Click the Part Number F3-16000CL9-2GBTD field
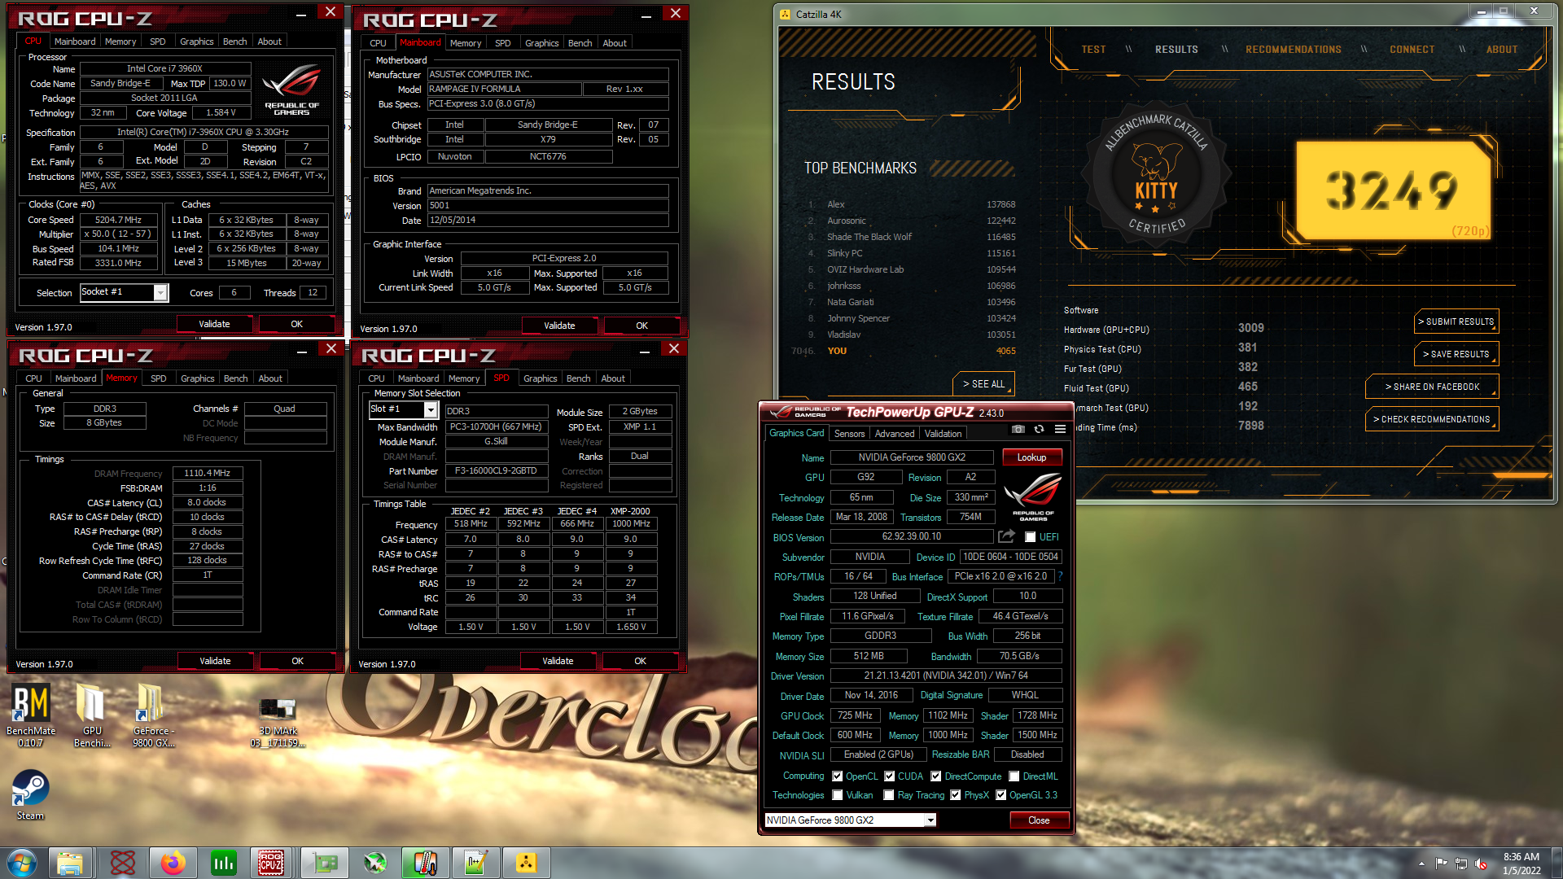This screenshot has width=1563, height=879. [496, 470]
